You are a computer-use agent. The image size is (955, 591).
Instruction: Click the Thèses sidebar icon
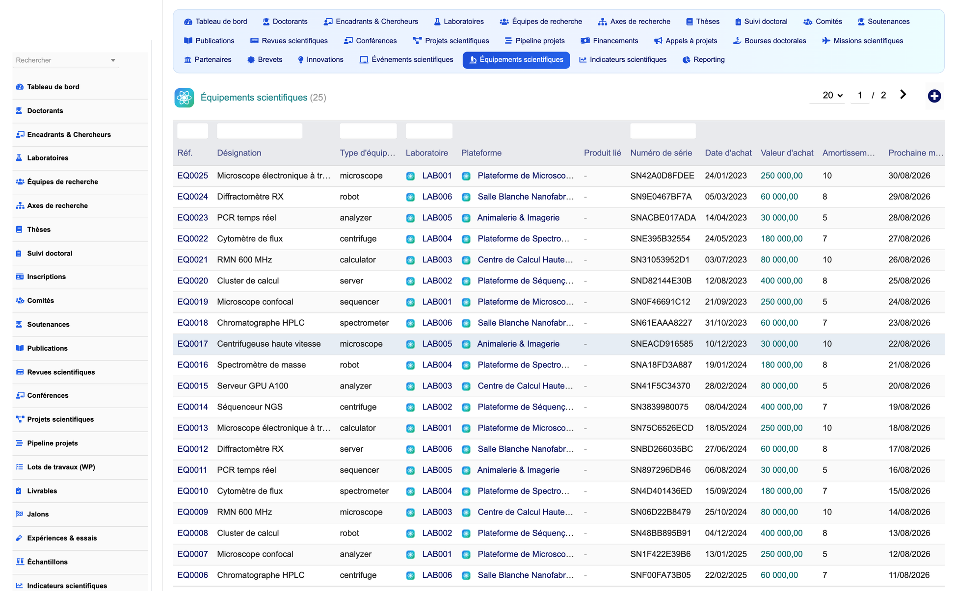(x=20, y=230)
